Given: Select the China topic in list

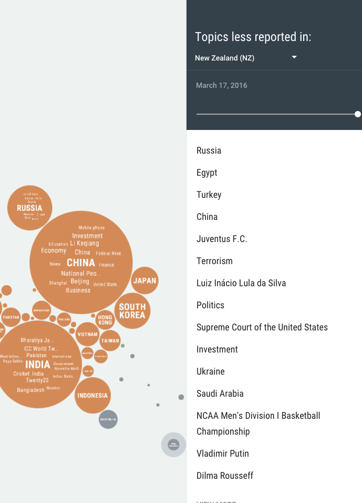Looking at the screenshot, I should pyautogui.click(x=207, y=217).
